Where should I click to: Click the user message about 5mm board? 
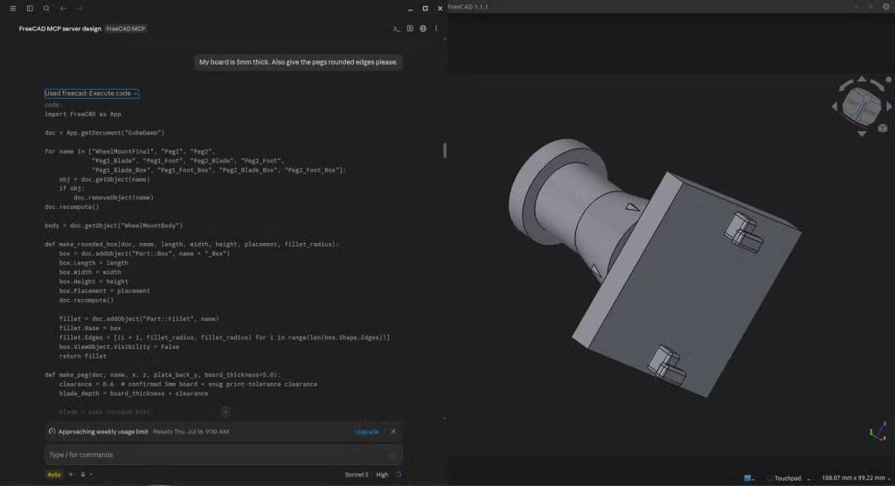[x=298, y=62]
